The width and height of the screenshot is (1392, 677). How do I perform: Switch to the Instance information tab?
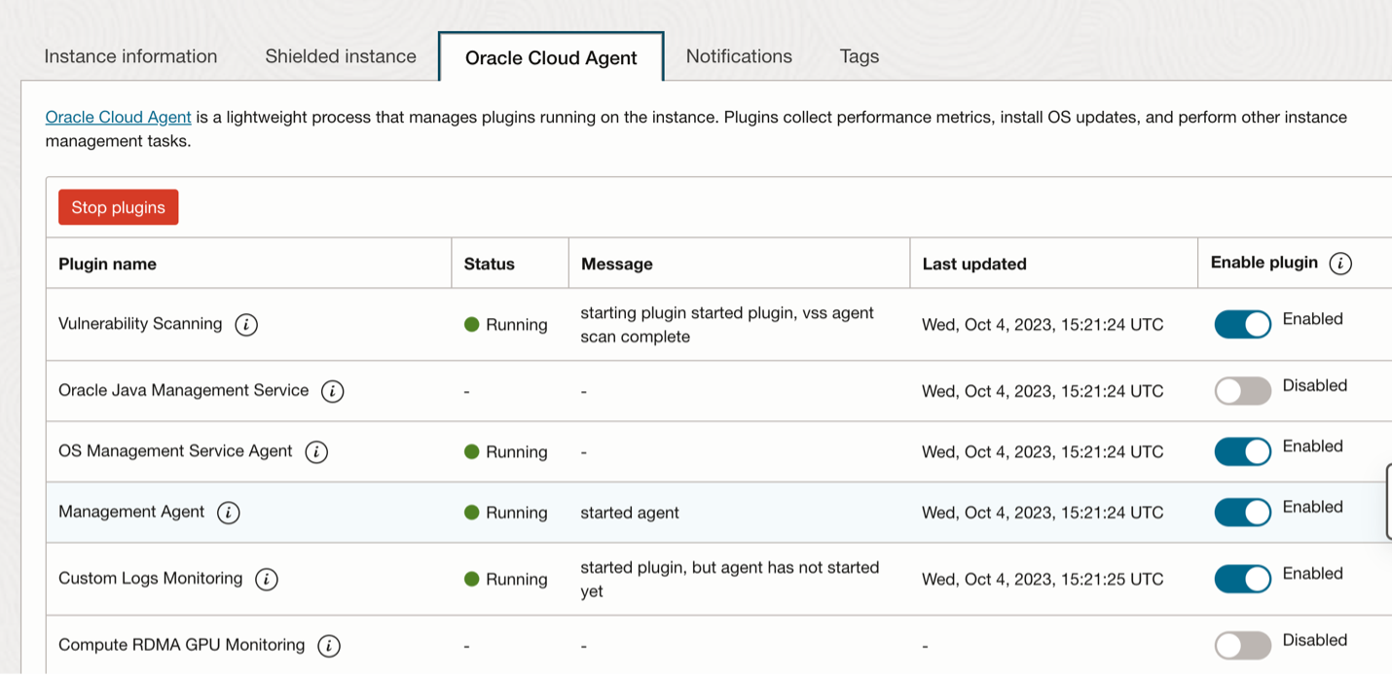point(130,56)
